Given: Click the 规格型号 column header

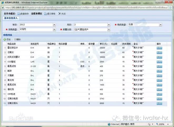Looking at the screenshot, I should (38, 44).
